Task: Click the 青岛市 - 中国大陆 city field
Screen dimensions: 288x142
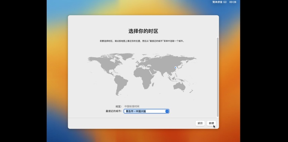Action: 144,111
